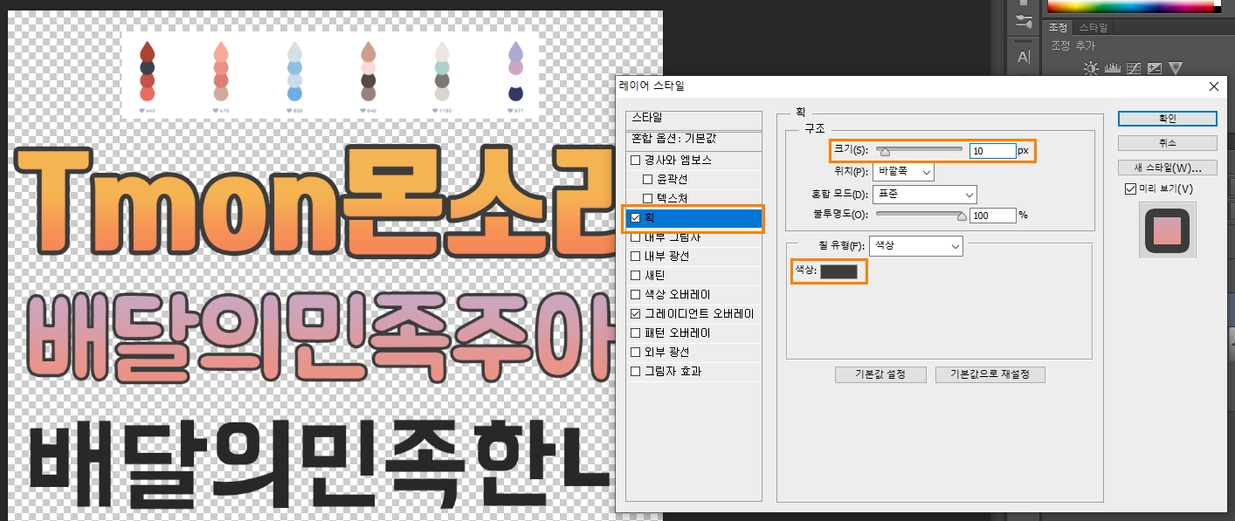Enable the 색상 오버레이 checkbox
Screen dimensions: 1235x521
pyautogui.click(x=636, y=295)
